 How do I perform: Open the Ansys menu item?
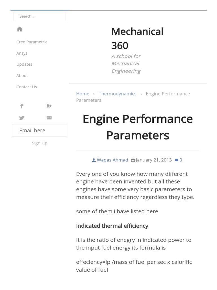tap(22, 53)
